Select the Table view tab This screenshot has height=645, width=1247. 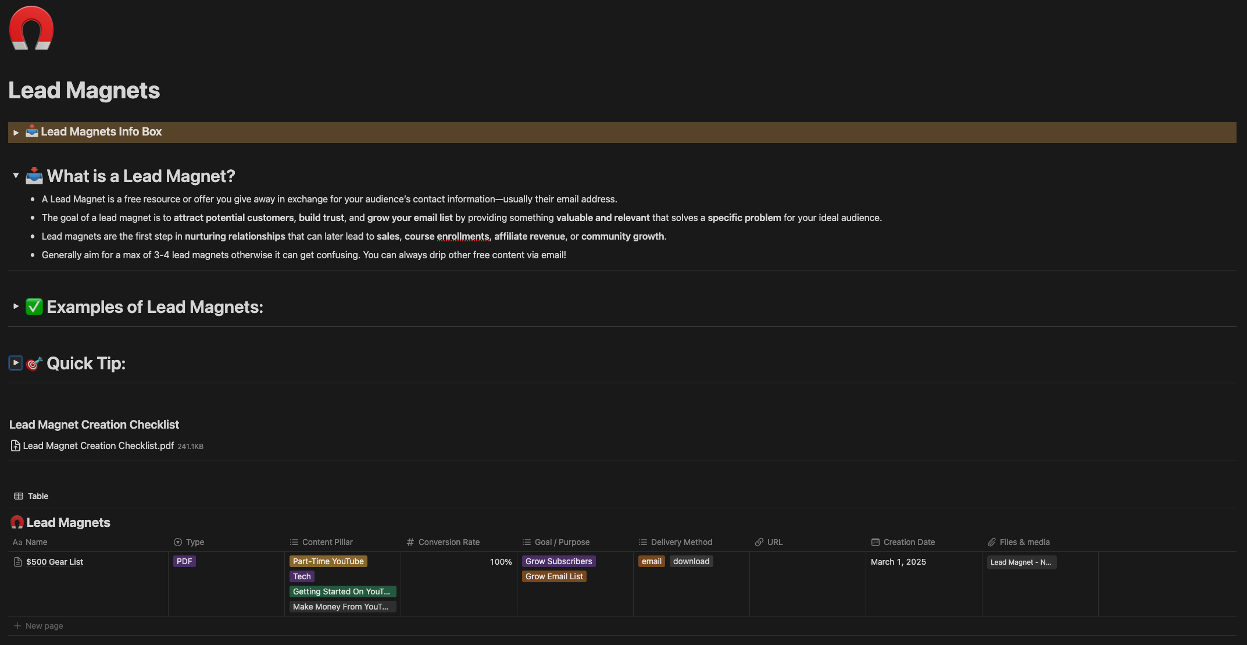point(38,496)
